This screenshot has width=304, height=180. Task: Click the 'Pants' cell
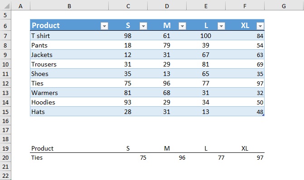[69, 45]
